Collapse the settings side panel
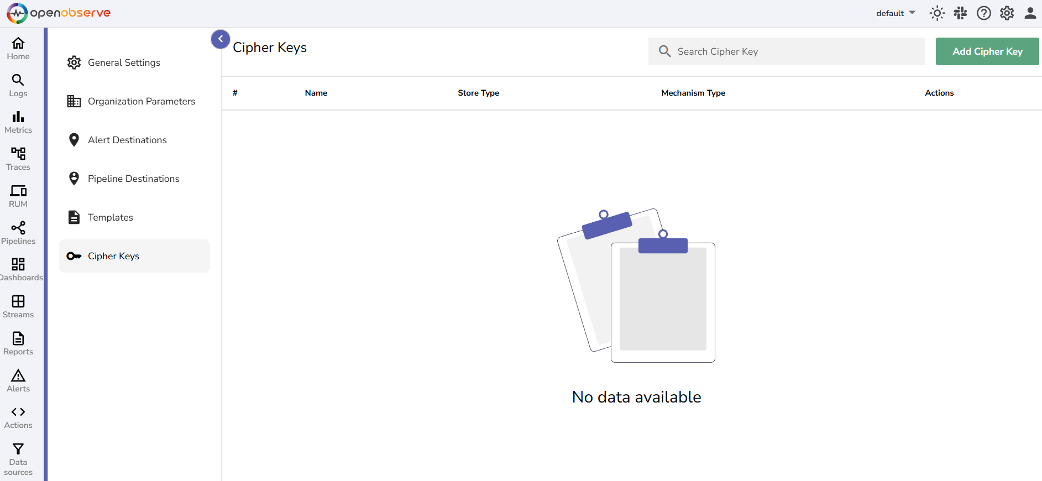This screenshot has width=1042, height=481. click(x=221, y=39)
